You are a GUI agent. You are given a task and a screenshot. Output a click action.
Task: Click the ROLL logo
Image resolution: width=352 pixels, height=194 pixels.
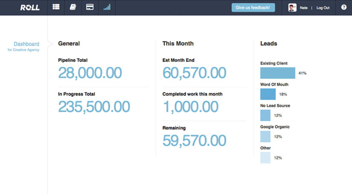pyautogui.click(x=30, y=7)
